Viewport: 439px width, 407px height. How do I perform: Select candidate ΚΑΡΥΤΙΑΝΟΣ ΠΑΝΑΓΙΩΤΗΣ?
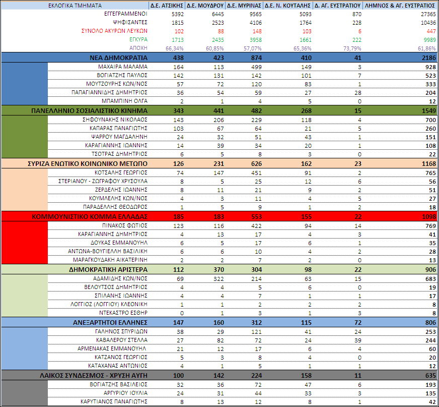coord(114,401)
